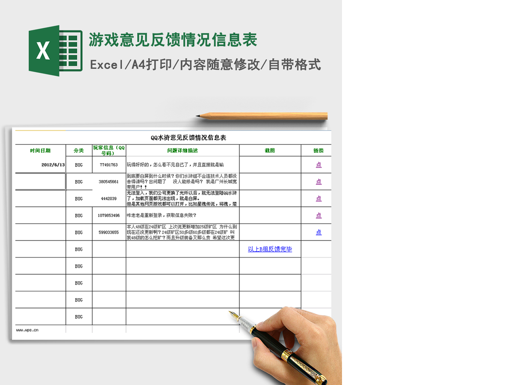Click the subtitle Excel/A4打印/内容随意修改/自带格式
The height and width of the screenshot is (385, 513).
[x=205, y=65]
